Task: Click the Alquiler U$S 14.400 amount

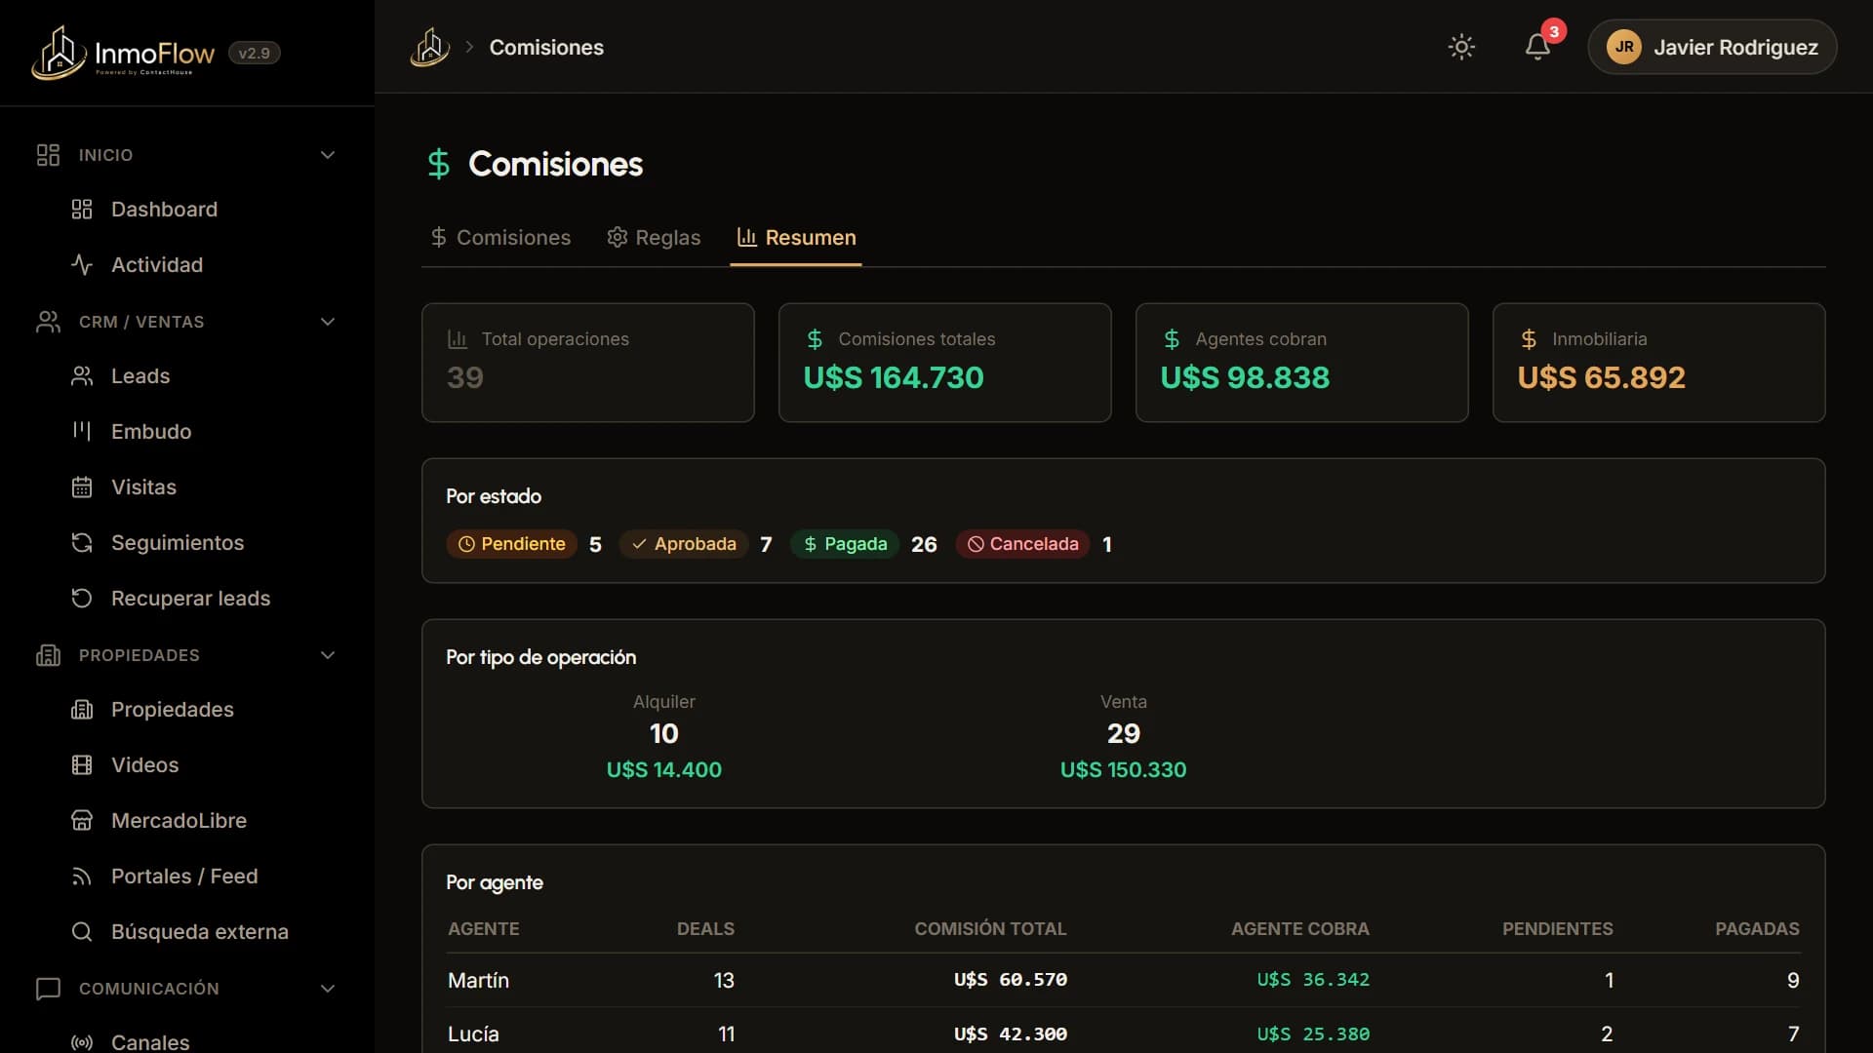Action: (664, 770)
